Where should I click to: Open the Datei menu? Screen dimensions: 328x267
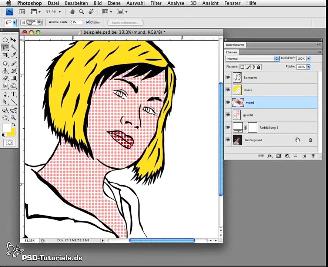pyautogui.click(x=53, y=3)
